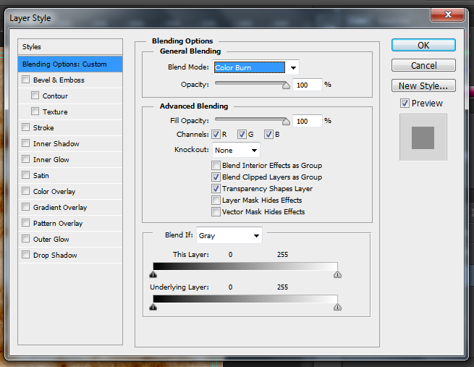Click Underlying Layer black point slider
This screenshot has width=474, height=367.
pos(153,307)
